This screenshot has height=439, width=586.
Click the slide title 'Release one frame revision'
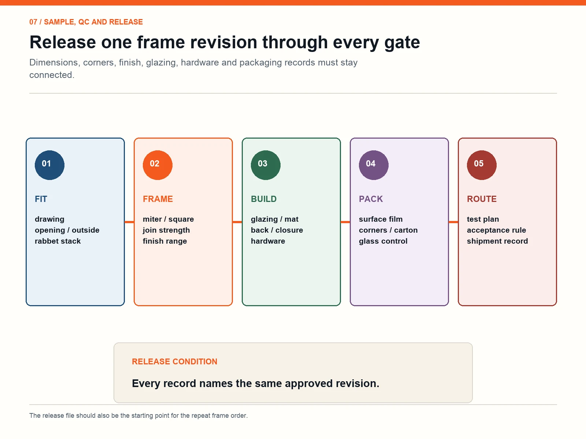pyautogui.click(x=225, y=42)
